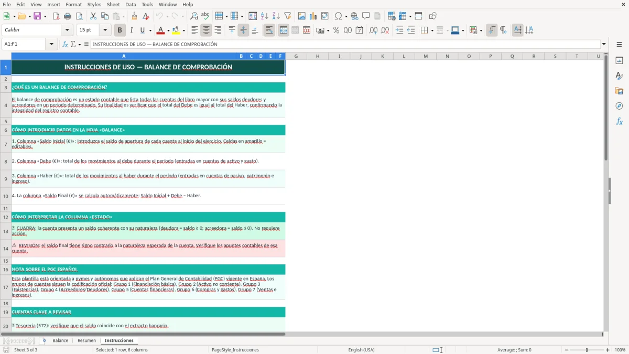Image resolution: width=629 pixels, height=354 pixels.
Task: Expand the formula bar
Action: pyautogui.click(x=604, y=44)
